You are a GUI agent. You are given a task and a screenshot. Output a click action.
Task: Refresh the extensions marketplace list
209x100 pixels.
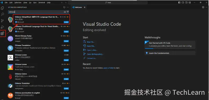(x=64, y=7)
